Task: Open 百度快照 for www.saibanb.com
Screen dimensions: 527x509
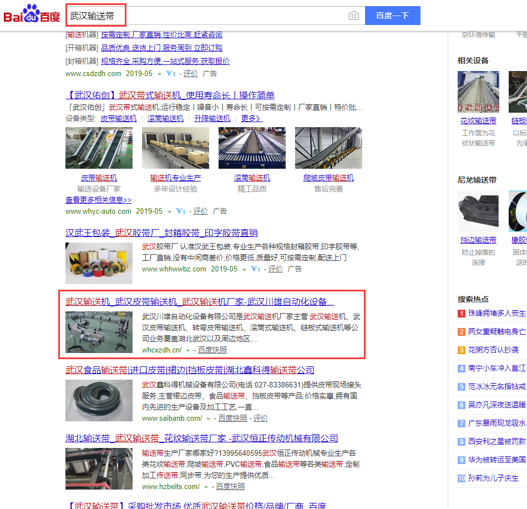Action: [232, 418]
